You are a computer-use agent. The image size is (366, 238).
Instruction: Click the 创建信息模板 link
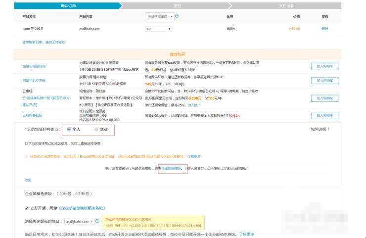point(171,168)
